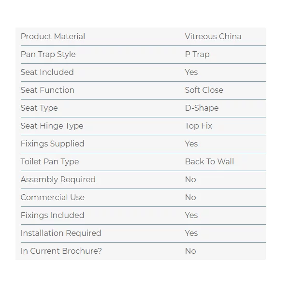Image resolution: width=290 pixels, height=290 pixels.
Task: Click the Installation Required label
Action: (61, 233)
